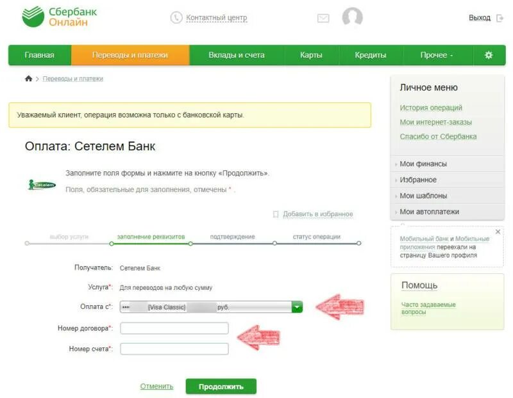The image size is (513, 398).
Task: Click the Выход link
Action: [480, 18]
